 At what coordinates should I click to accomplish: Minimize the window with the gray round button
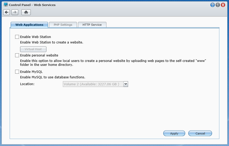coord(218,5)
